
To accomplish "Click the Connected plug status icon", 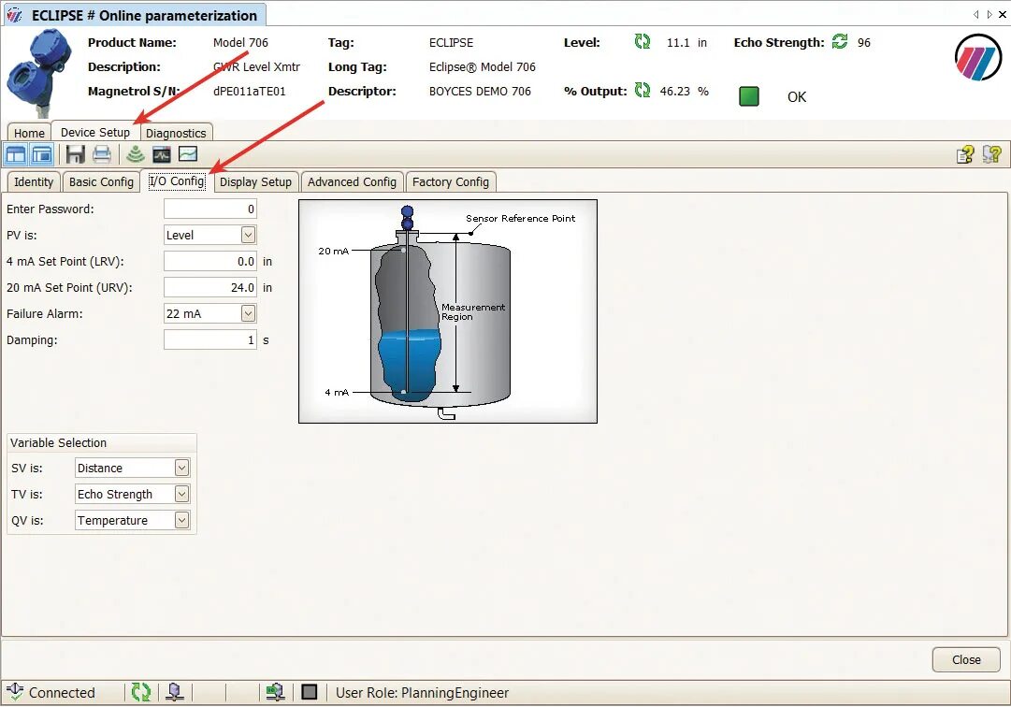I will (x=14, y=691).
